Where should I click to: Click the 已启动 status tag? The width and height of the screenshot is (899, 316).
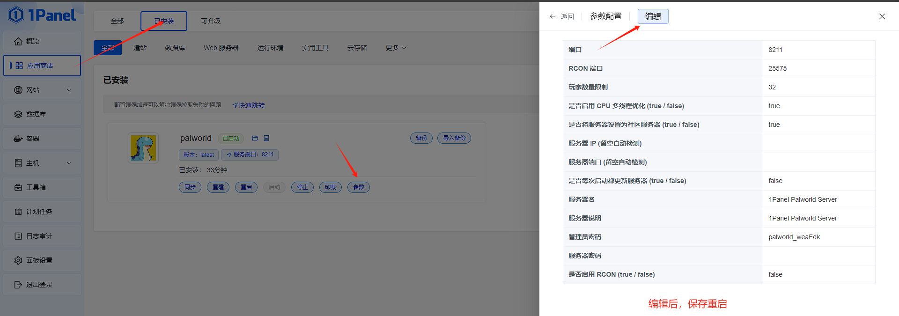tap(231, 138)
